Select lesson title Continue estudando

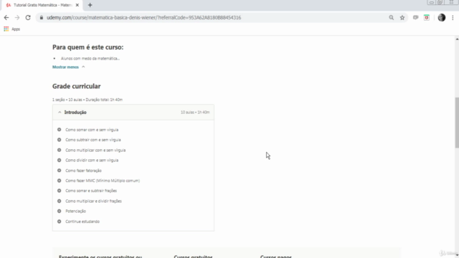point(82,221)
